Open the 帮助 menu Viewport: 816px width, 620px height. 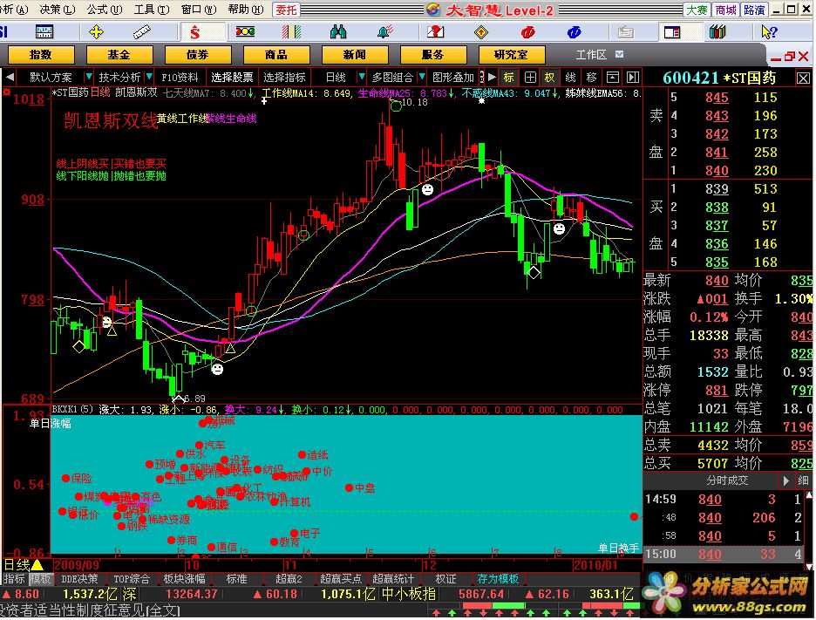tap(246, 10)
